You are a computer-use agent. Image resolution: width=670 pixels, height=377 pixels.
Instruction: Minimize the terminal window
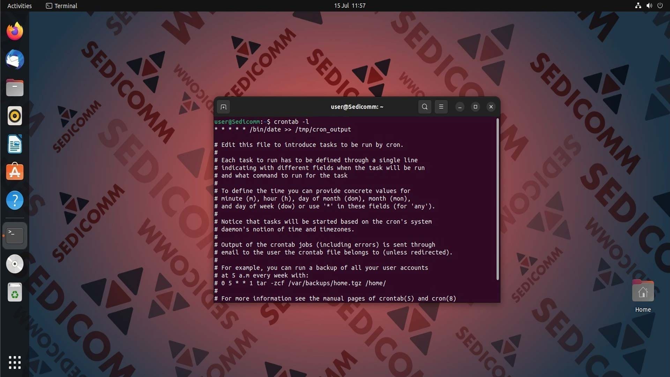point(460,107)
